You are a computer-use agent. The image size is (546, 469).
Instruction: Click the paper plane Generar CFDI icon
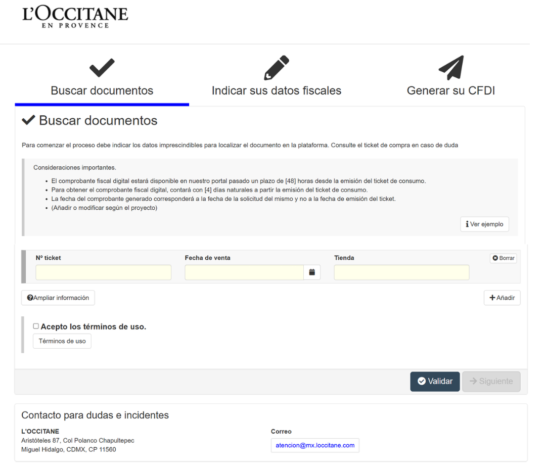pyautogui.click(x=450, y=68)
